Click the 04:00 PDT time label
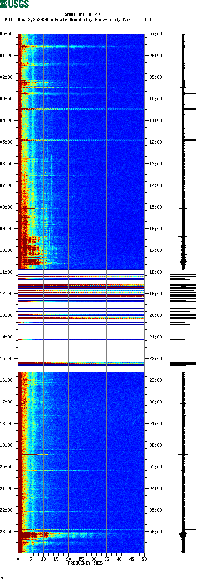199x582 pixels. tap(6, 121)
